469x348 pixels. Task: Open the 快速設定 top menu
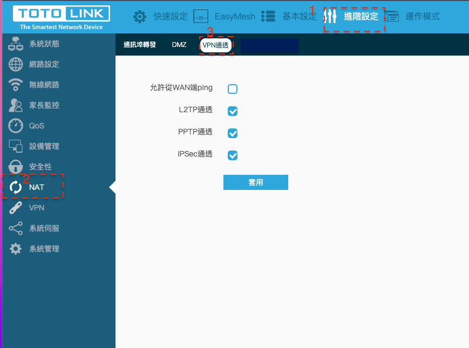(x=171, y=16)
